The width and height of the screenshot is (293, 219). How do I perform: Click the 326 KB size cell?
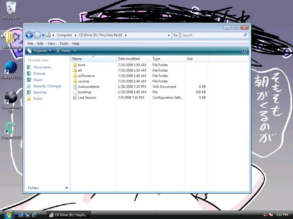pos(201,92)
